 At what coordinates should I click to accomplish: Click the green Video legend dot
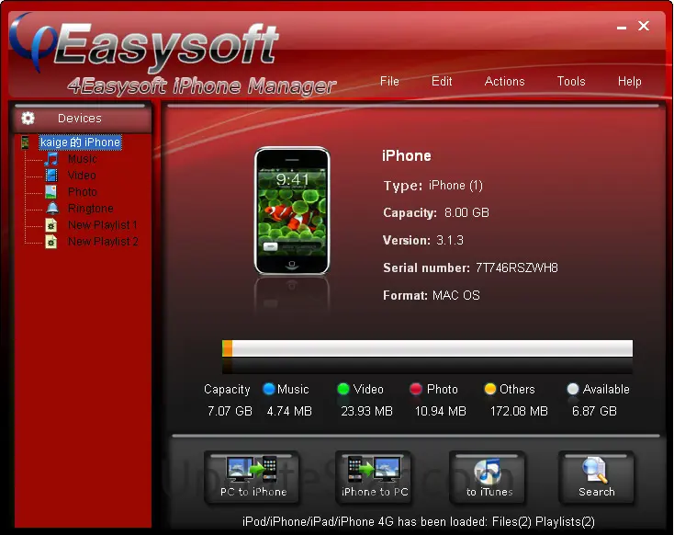(343, 389)
